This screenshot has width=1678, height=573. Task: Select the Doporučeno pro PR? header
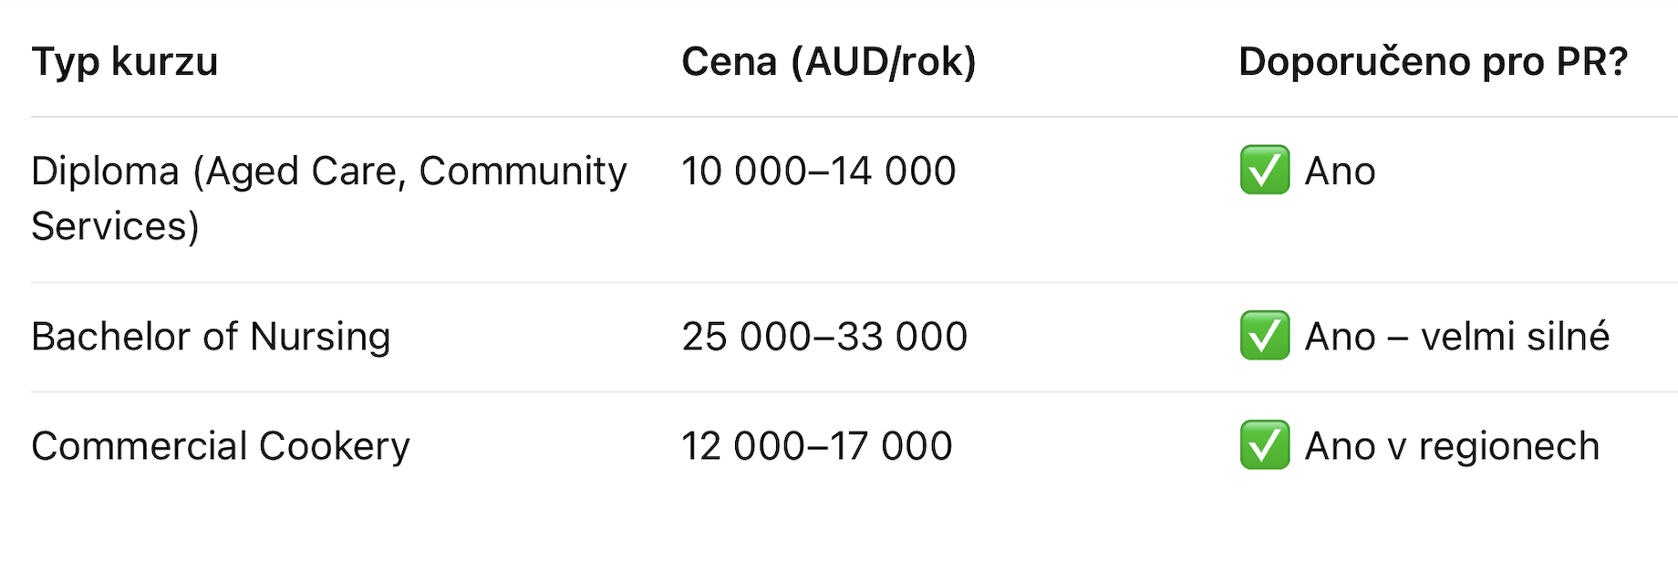(x=1433, y=62)
